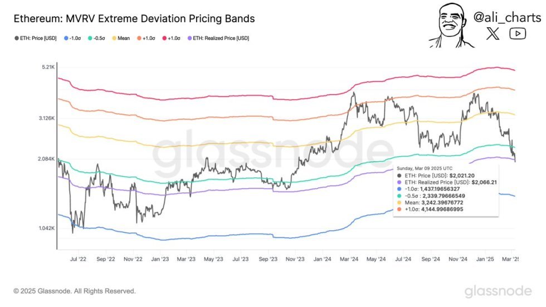Click the 5.21K y-axis label

47,67
